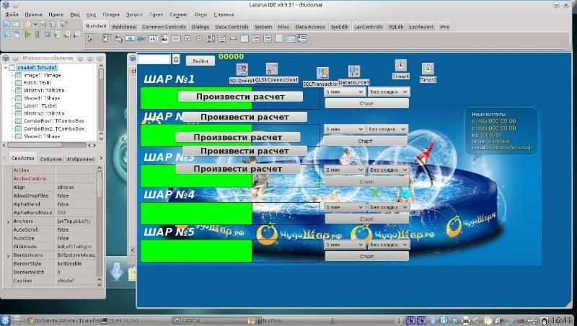Pick the selection arrow tool in palette
Screen dimensions: 577x326
tap(89, 39)
